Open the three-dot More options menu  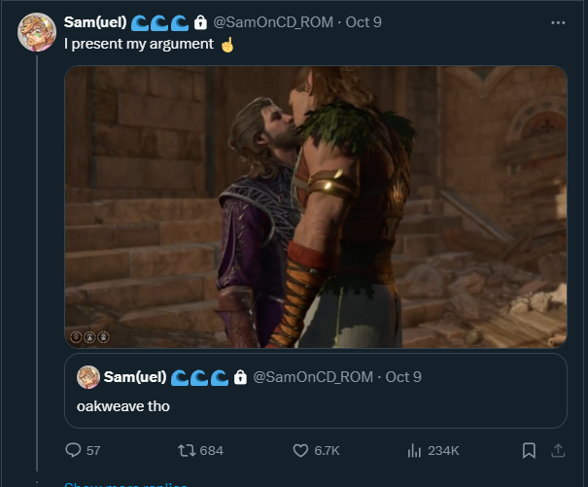tap(557, 22)
